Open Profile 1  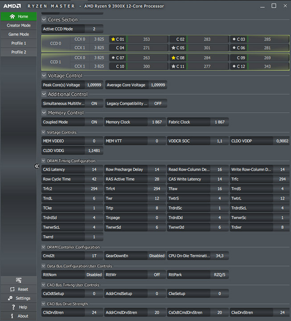(x=19, y=43)
